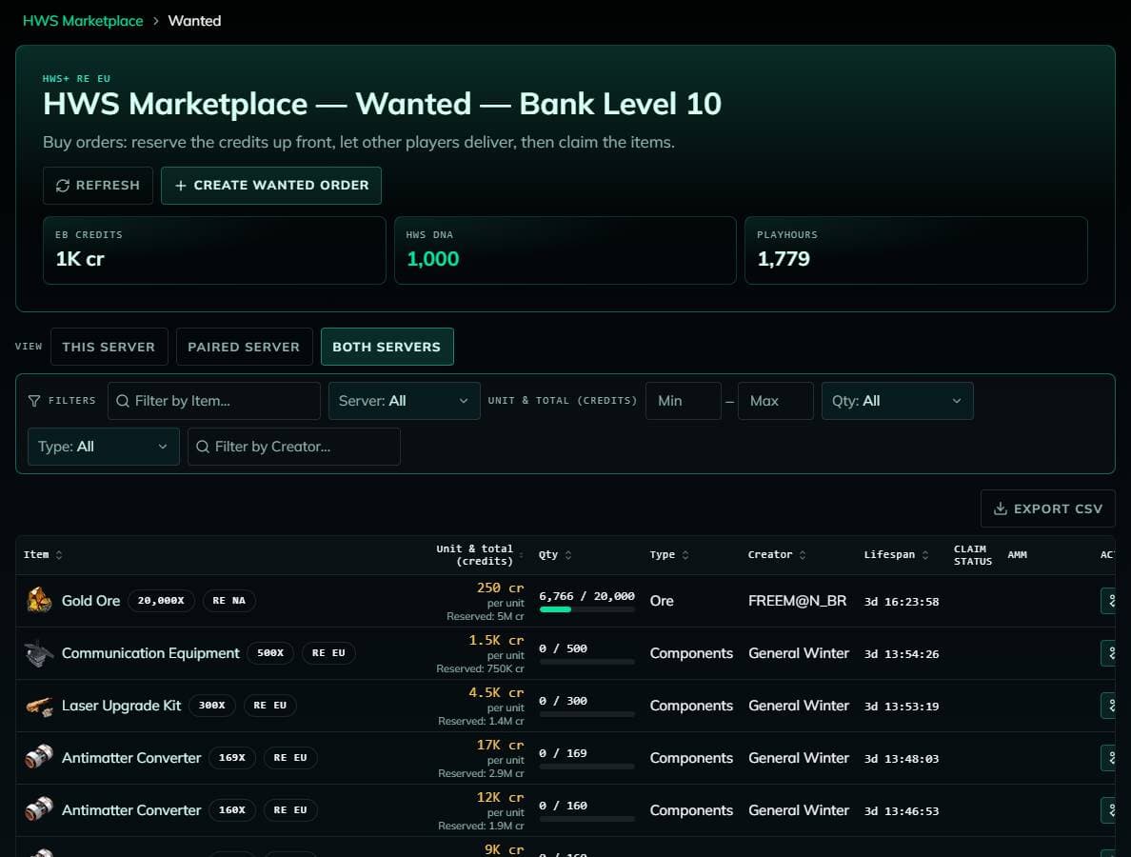Click creator name FREEM@N_BR
Viewport: 1131px width, 857px height.
(x=797, y=601)
